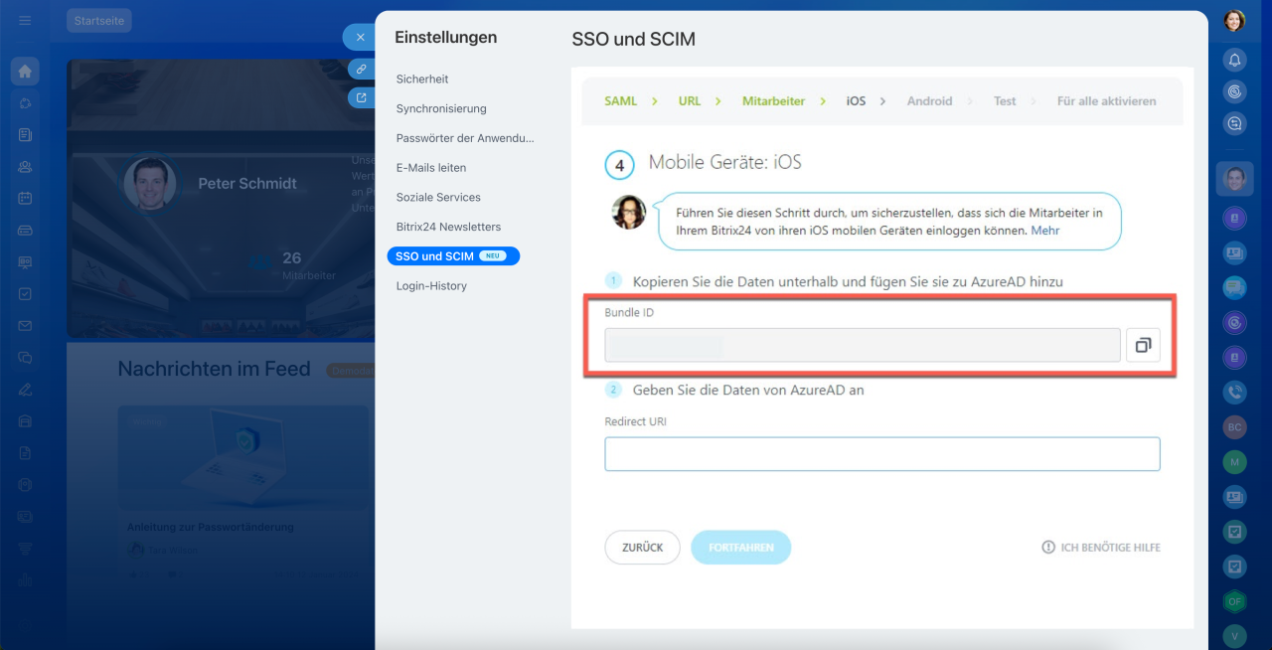Select the Android step
The width and height of the screenshot is (1272, 650).
929,101
